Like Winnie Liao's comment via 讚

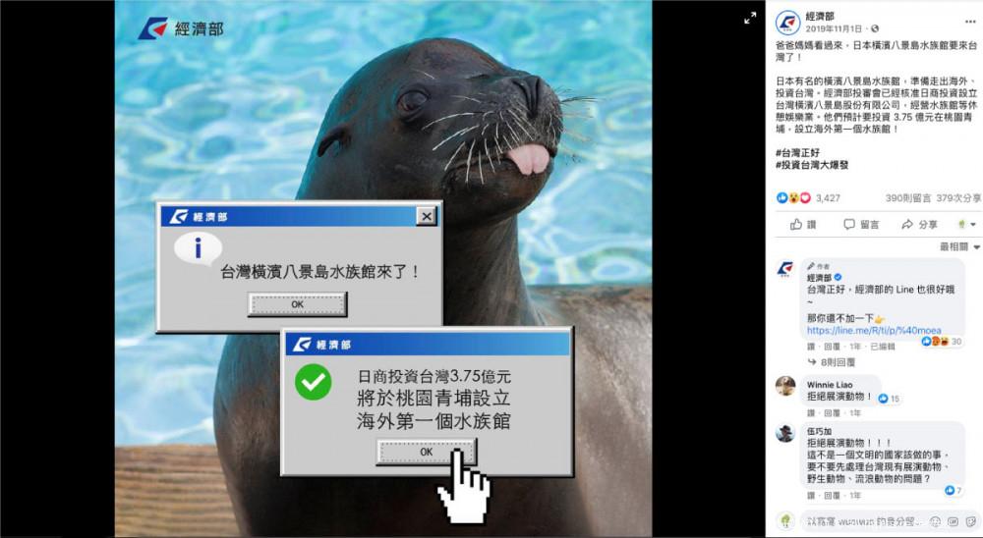pos(811,413)
